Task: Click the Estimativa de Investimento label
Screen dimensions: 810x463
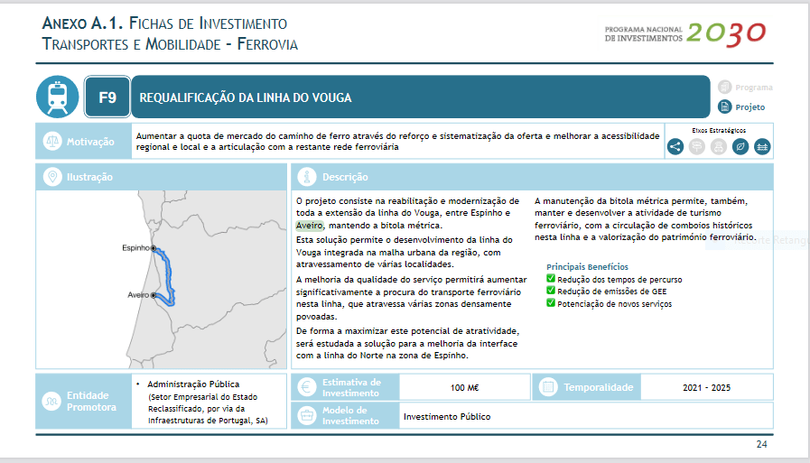Action: point(351,388)
